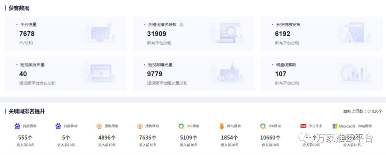Viewport: 386px width, 155px height.
Task: Click the 360移动 green logo icon
Action: coord(263,126)
